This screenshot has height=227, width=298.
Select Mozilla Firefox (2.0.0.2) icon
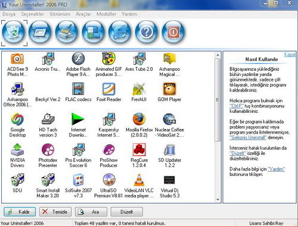click(x=139, y=119)
